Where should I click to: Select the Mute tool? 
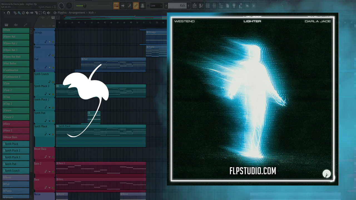coord(28,13)
